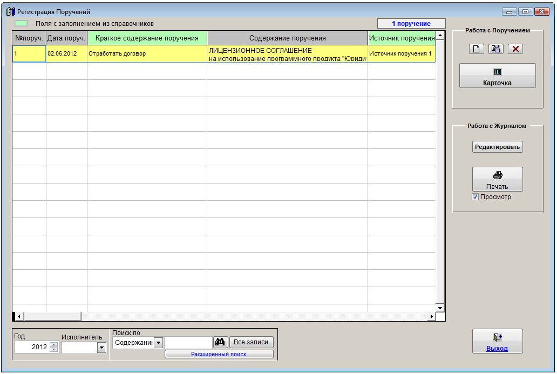
Task: Print the journal with the Печать button
Action: coord(497,179)
